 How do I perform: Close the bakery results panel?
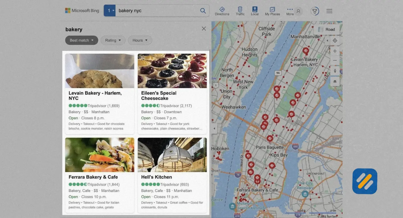click(204, 29)
